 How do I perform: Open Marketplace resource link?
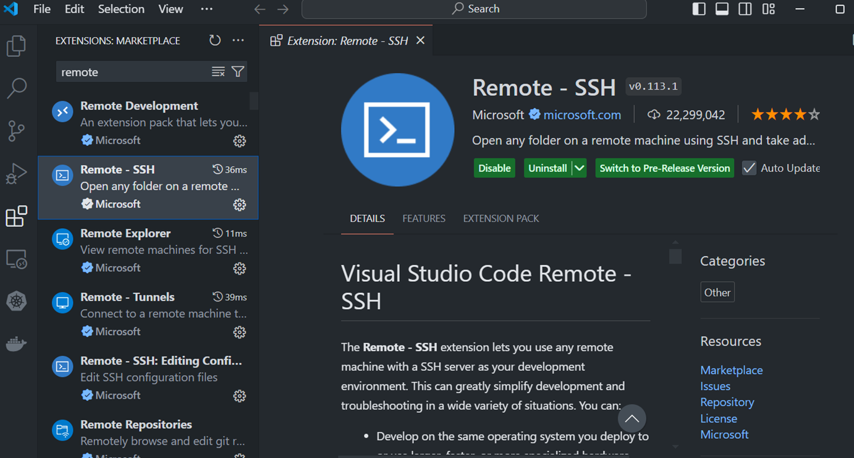pos(732,370)
